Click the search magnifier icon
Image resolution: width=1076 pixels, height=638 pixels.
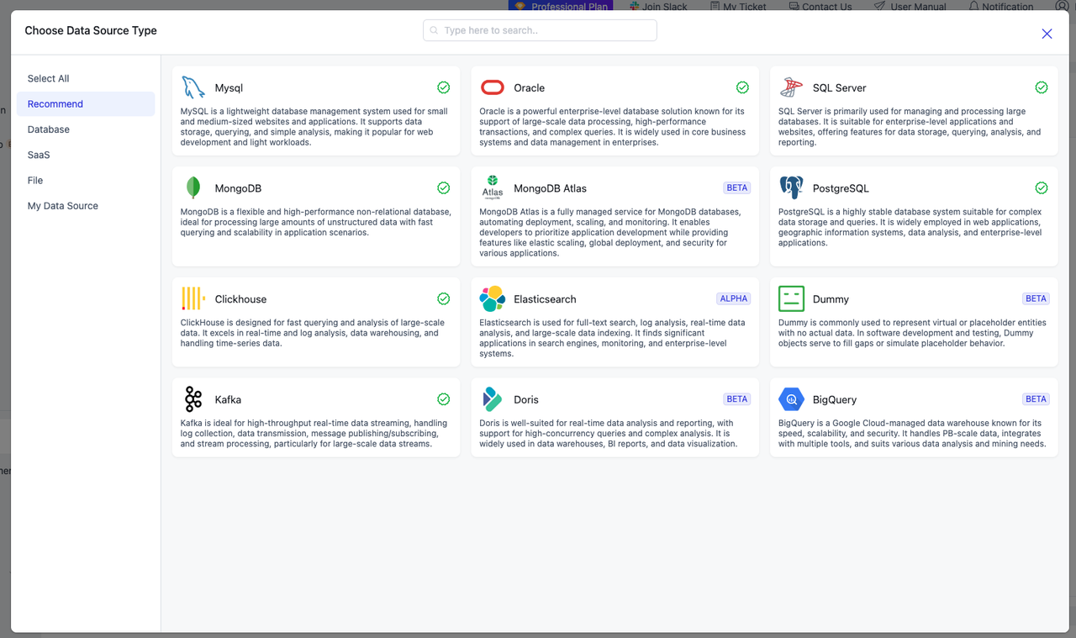pos(434,30)
